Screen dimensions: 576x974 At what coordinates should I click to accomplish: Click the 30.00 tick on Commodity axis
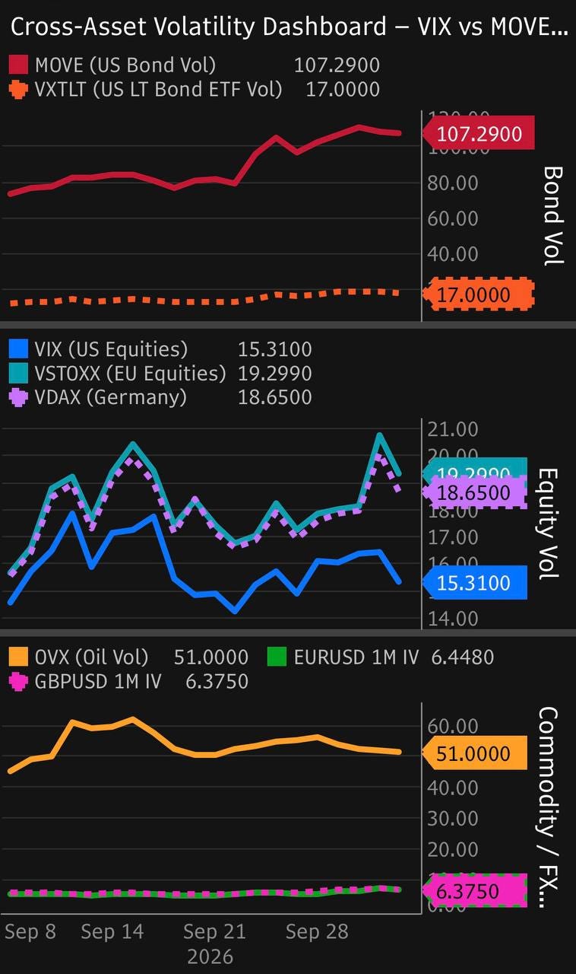[x=454, y=819]
